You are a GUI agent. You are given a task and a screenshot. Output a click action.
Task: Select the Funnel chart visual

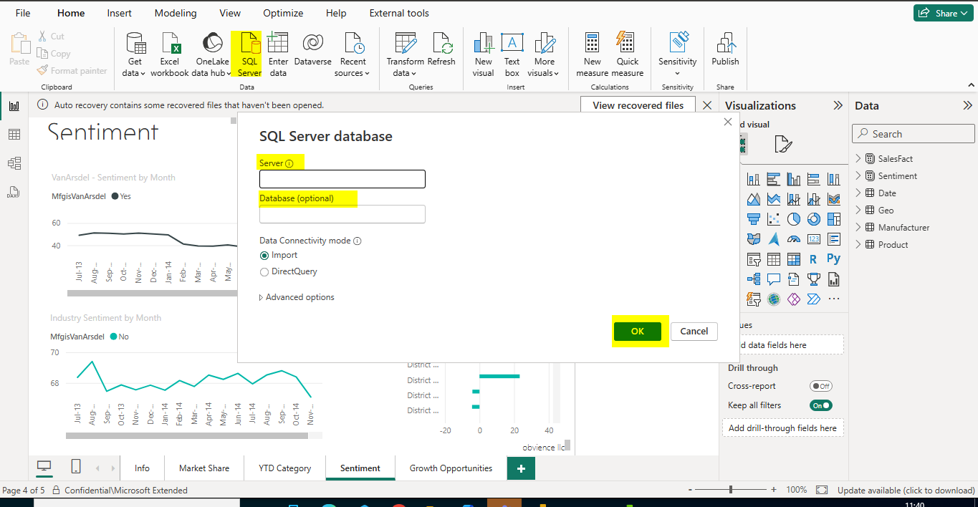click(x=753, y=219)
